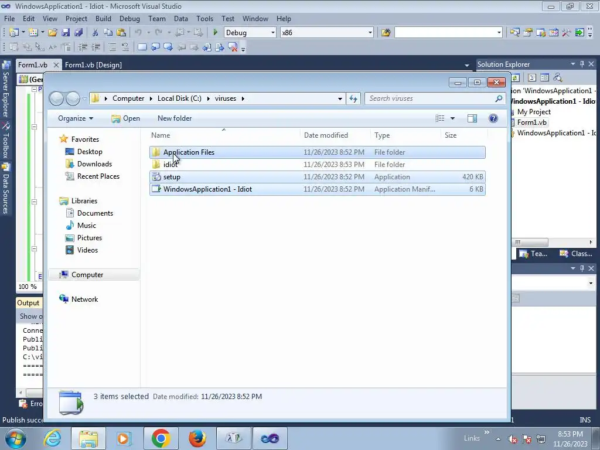Open the Toolbox via hammer-wrench icon
Screen dimensions: 600x450
pos(567,33)
